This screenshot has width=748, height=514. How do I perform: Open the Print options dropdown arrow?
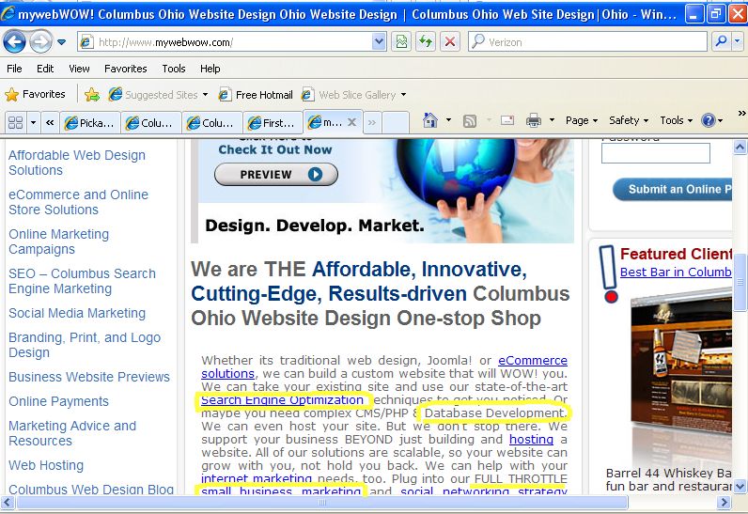point(552,120)
